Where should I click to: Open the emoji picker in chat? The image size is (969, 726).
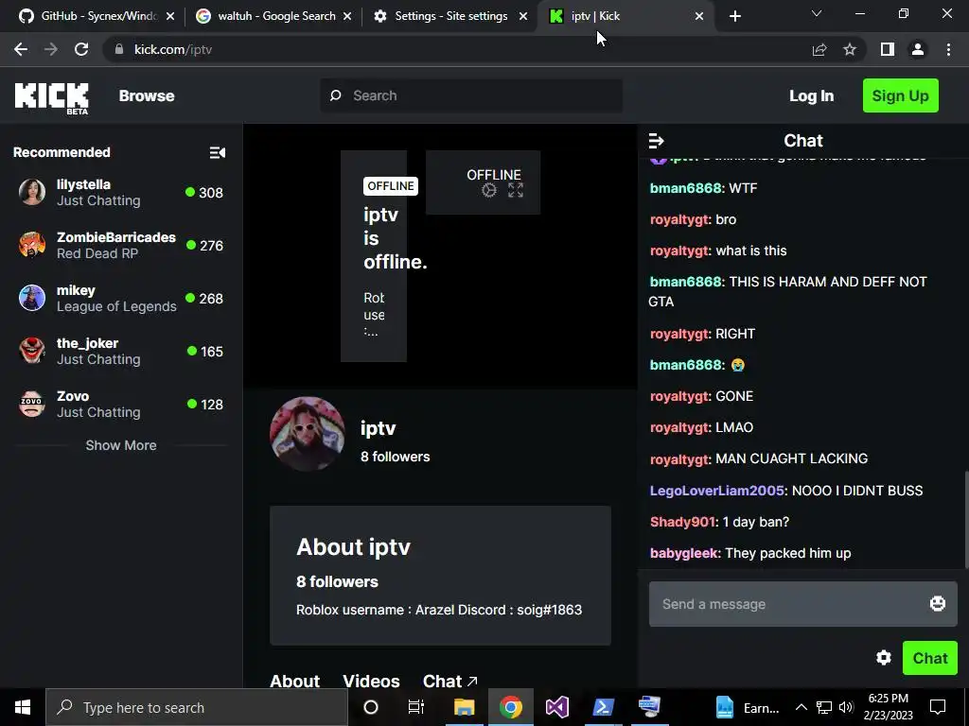click(x=937, y=604)
